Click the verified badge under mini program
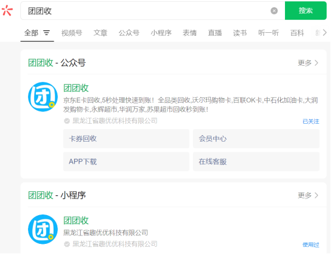331x254 pixels. click(x=67, y=244)
